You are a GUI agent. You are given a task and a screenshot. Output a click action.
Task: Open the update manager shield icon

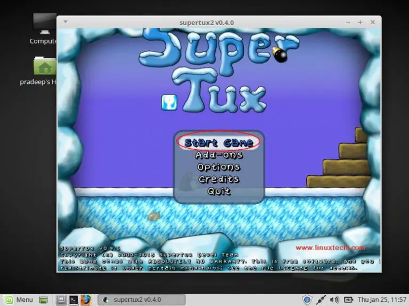(x=307, y=300)
